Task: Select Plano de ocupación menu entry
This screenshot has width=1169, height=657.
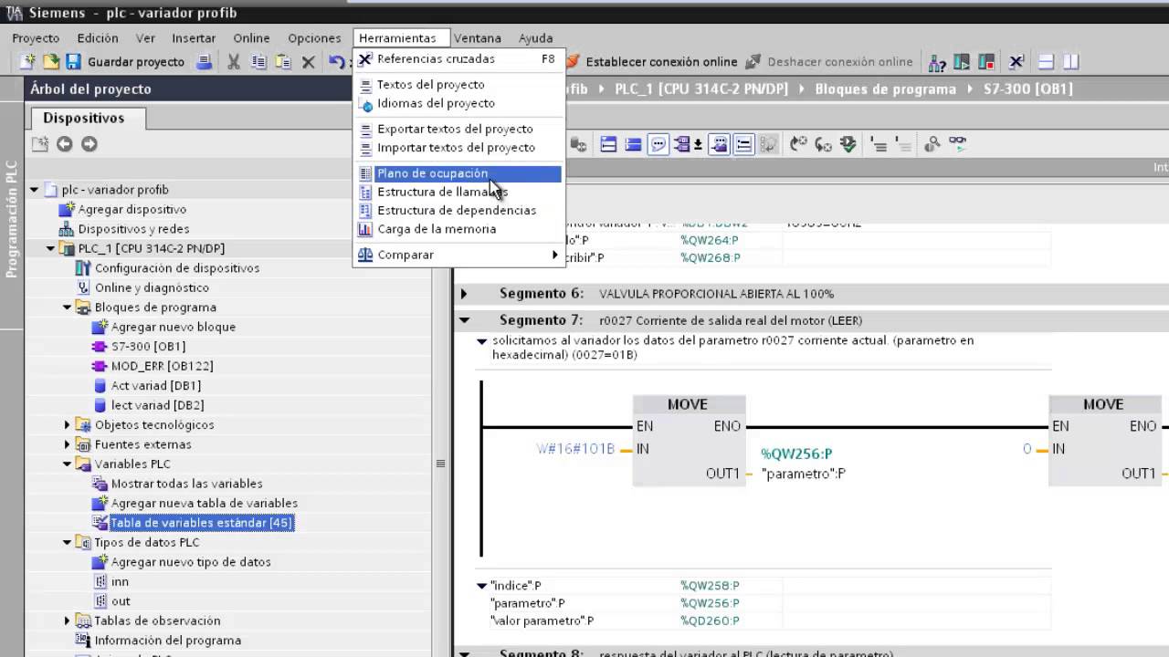Action: coord(458,173)
